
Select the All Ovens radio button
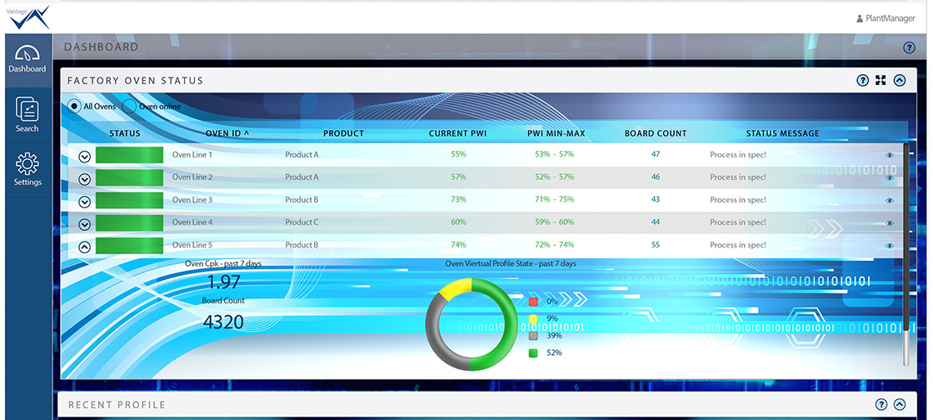tap(74, 107)
